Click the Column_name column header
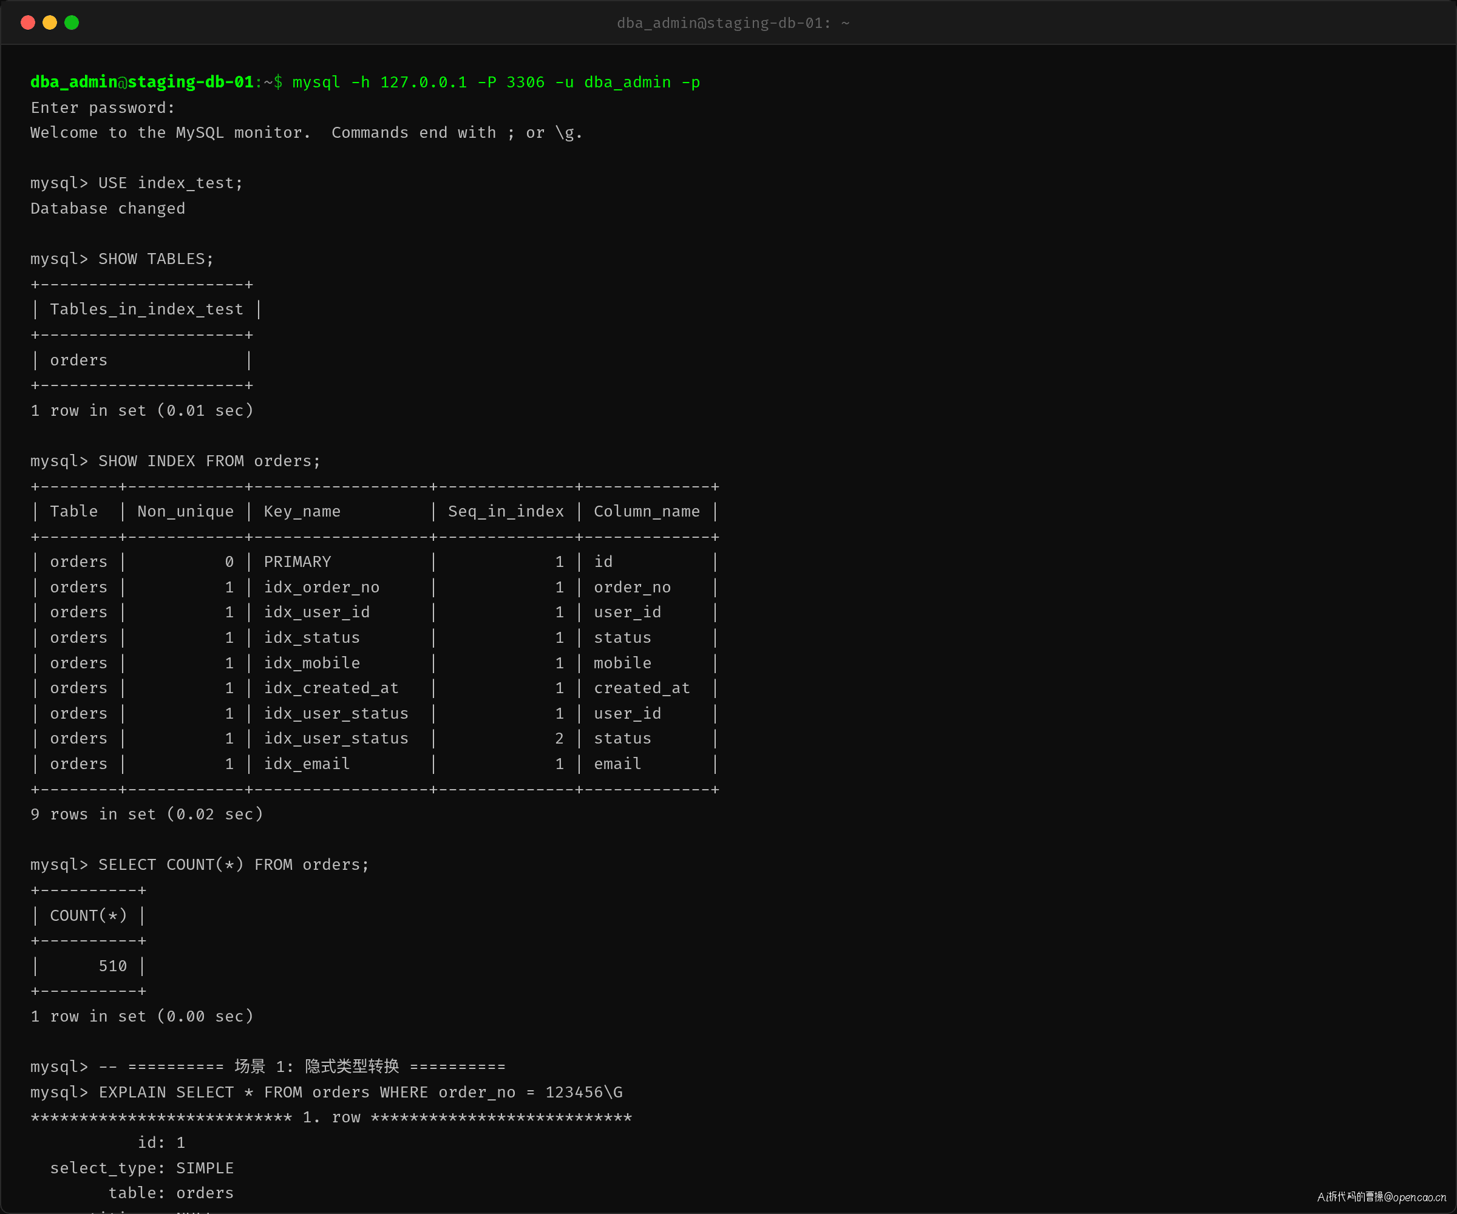 click(x=647, y=511)
